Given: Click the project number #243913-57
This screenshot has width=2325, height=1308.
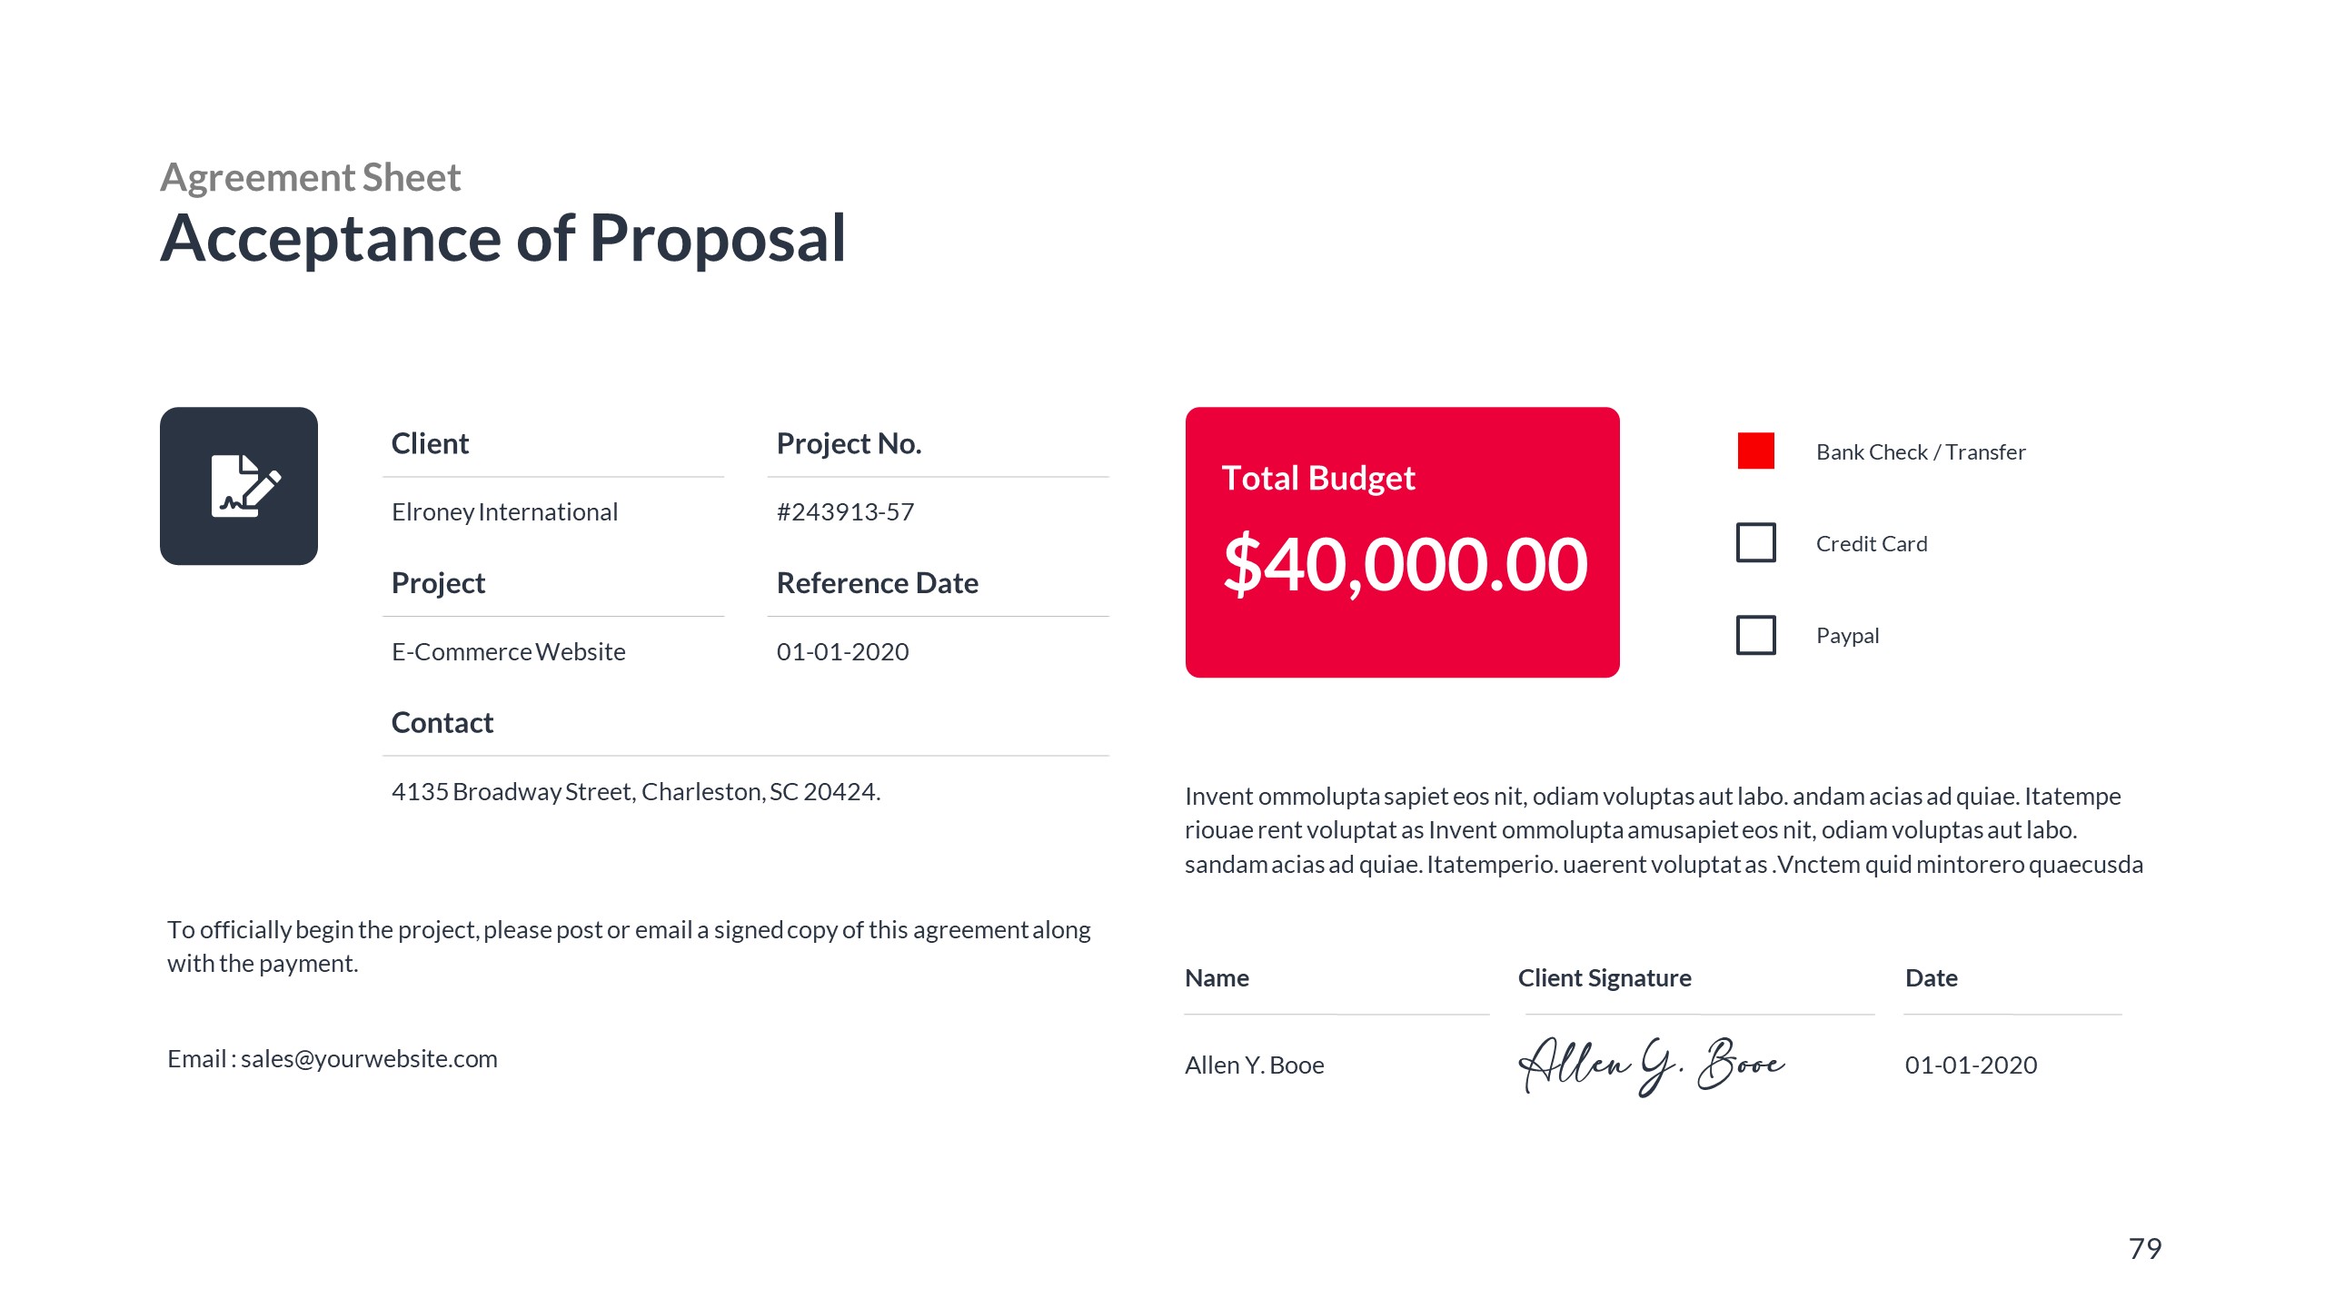Looking at the screenshot, I should 845,512.
